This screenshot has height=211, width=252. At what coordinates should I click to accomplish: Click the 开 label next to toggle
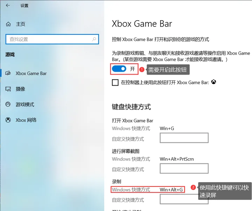[x=132, y=69]
